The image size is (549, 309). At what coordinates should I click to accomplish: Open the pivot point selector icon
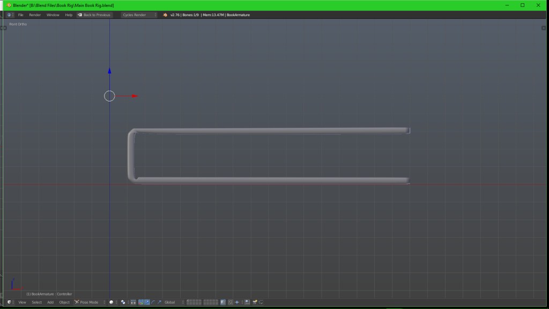coord(123,302)
